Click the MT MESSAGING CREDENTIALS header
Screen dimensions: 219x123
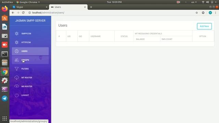pos(148,33)
